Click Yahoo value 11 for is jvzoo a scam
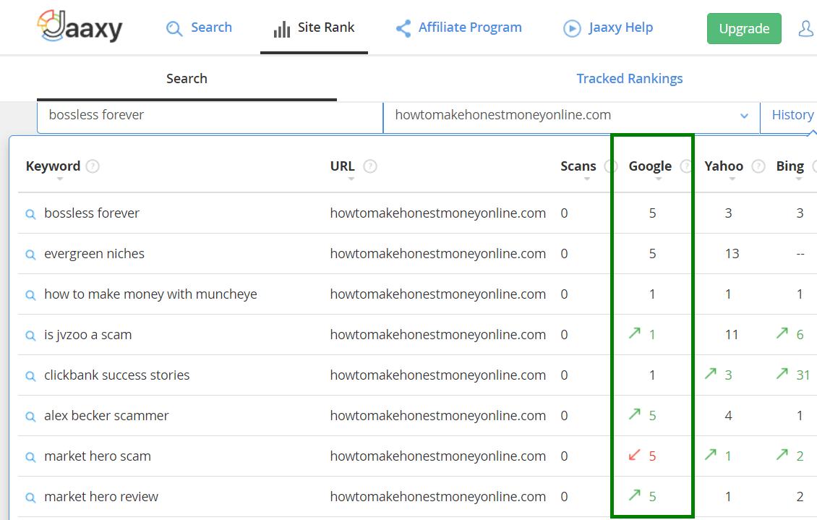 click(732, 335)
